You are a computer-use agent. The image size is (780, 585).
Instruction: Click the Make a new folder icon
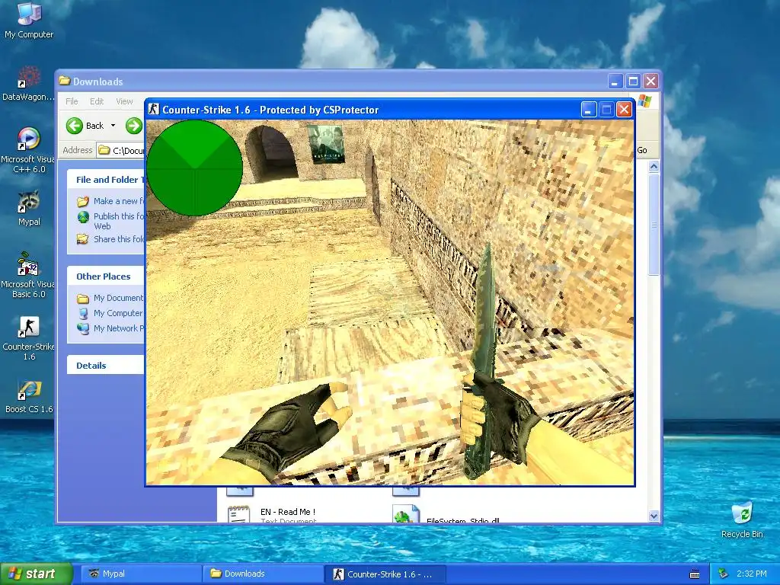(x=82, y=201)
